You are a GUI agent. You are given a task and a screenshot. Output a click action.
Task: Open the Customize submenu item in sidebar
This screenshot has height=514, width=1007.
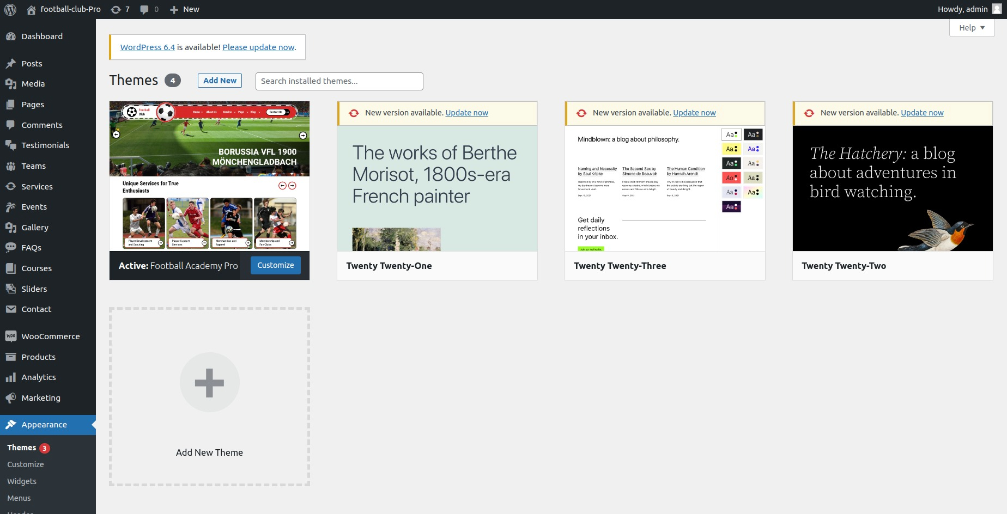click(26, 464)
